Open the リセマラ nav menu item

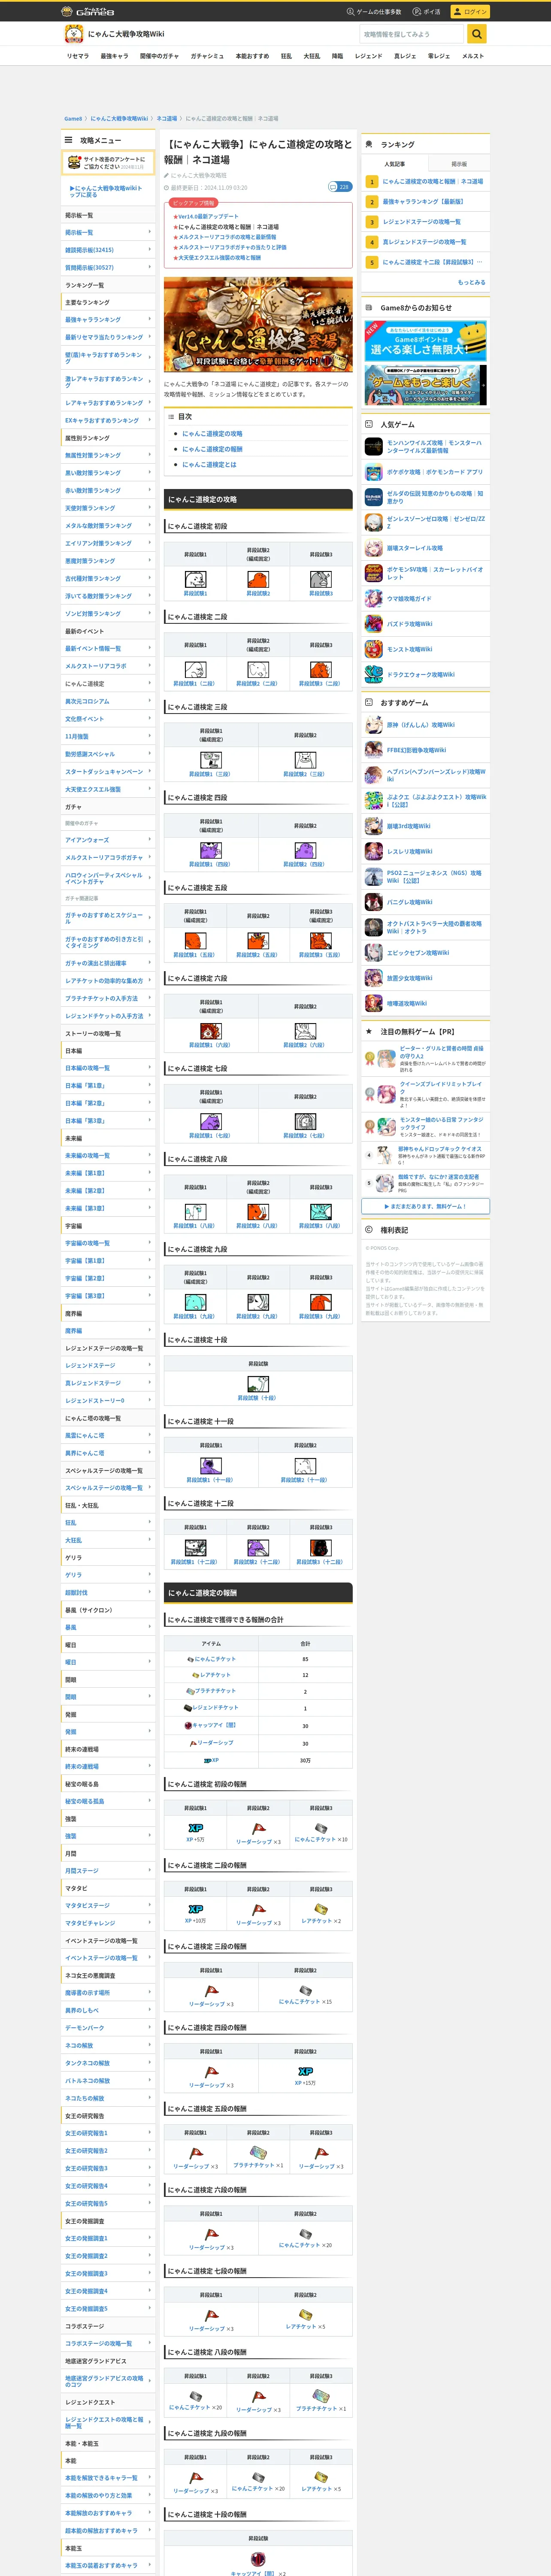click(x=78, y=56)
